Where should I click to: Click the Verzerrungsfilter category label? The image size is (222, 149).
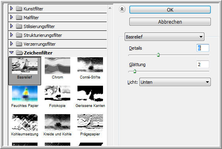click(x=40, y=44)
